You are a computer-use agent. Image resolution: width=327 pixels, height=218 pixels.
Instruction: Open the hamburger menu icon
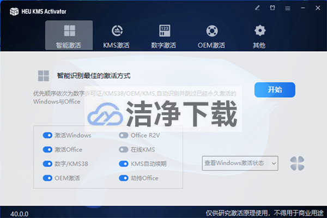tap(288, 8)
